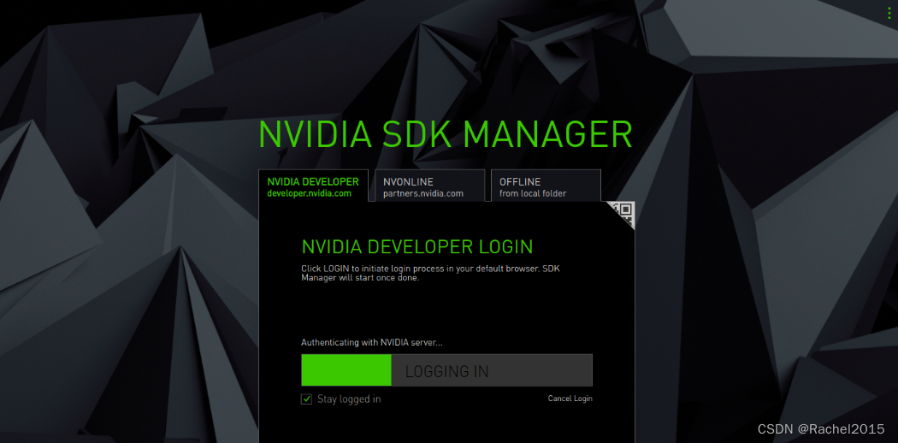Open the three-dot options menu
898x443 pixels.
pyautogui.click(x=887, y=11)
